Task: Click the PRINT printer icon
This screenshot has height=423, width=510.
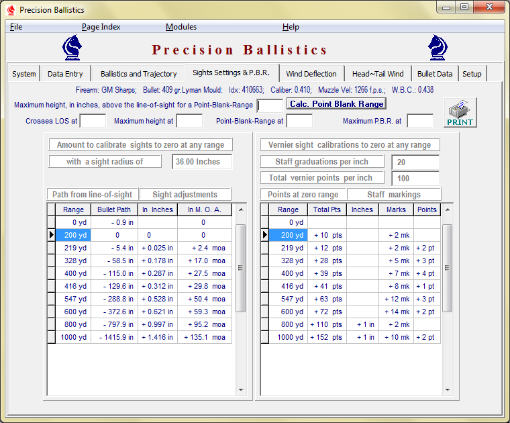Action: [460, 113]
